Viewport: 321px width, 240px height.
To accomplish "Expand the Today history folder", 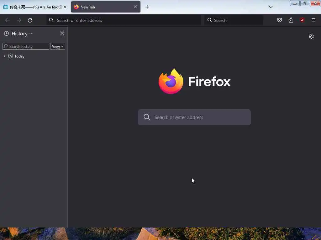I will 4,56.
